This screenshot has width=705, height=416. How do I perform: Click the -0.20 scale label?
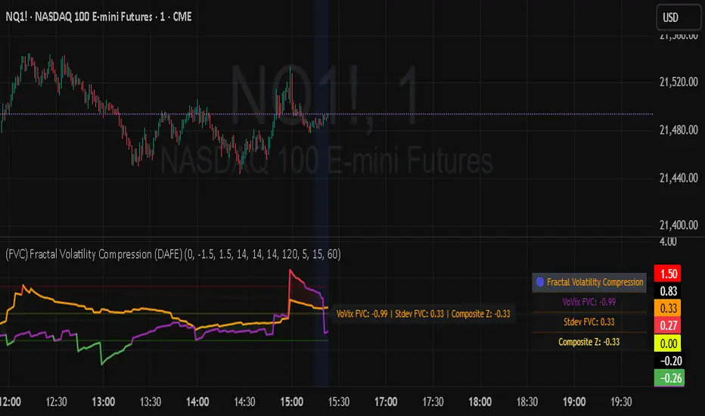pos(670,361)
